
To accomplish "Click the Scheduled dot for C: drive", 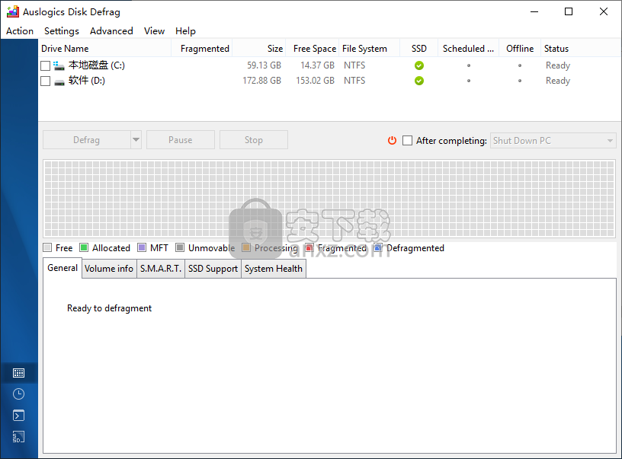I will coord(469,65).
